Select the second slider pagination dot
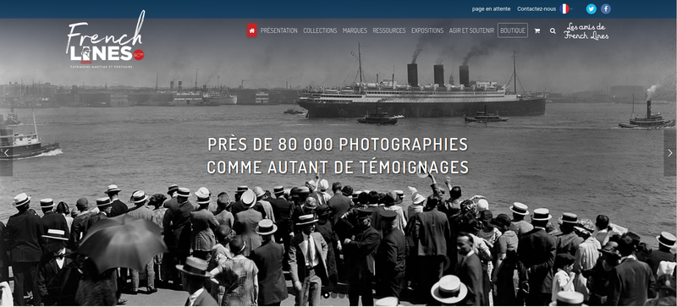The height and width of the screenshot is (307, 677). (333, 295)
